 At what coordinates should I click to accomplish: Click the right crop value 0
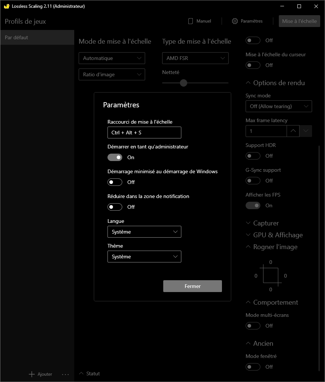pos(285,276)
